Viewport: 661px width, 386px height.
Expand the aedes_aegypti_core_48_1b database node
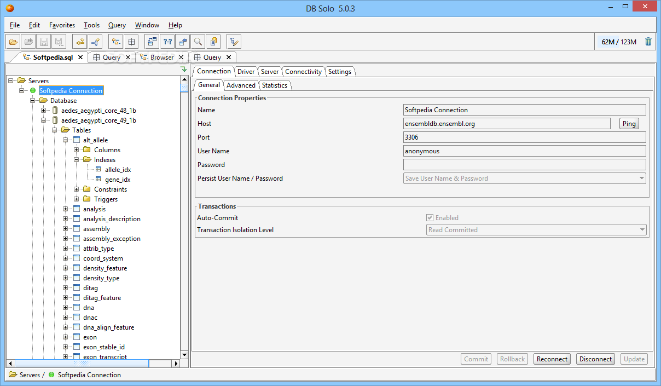coord(44,111)
